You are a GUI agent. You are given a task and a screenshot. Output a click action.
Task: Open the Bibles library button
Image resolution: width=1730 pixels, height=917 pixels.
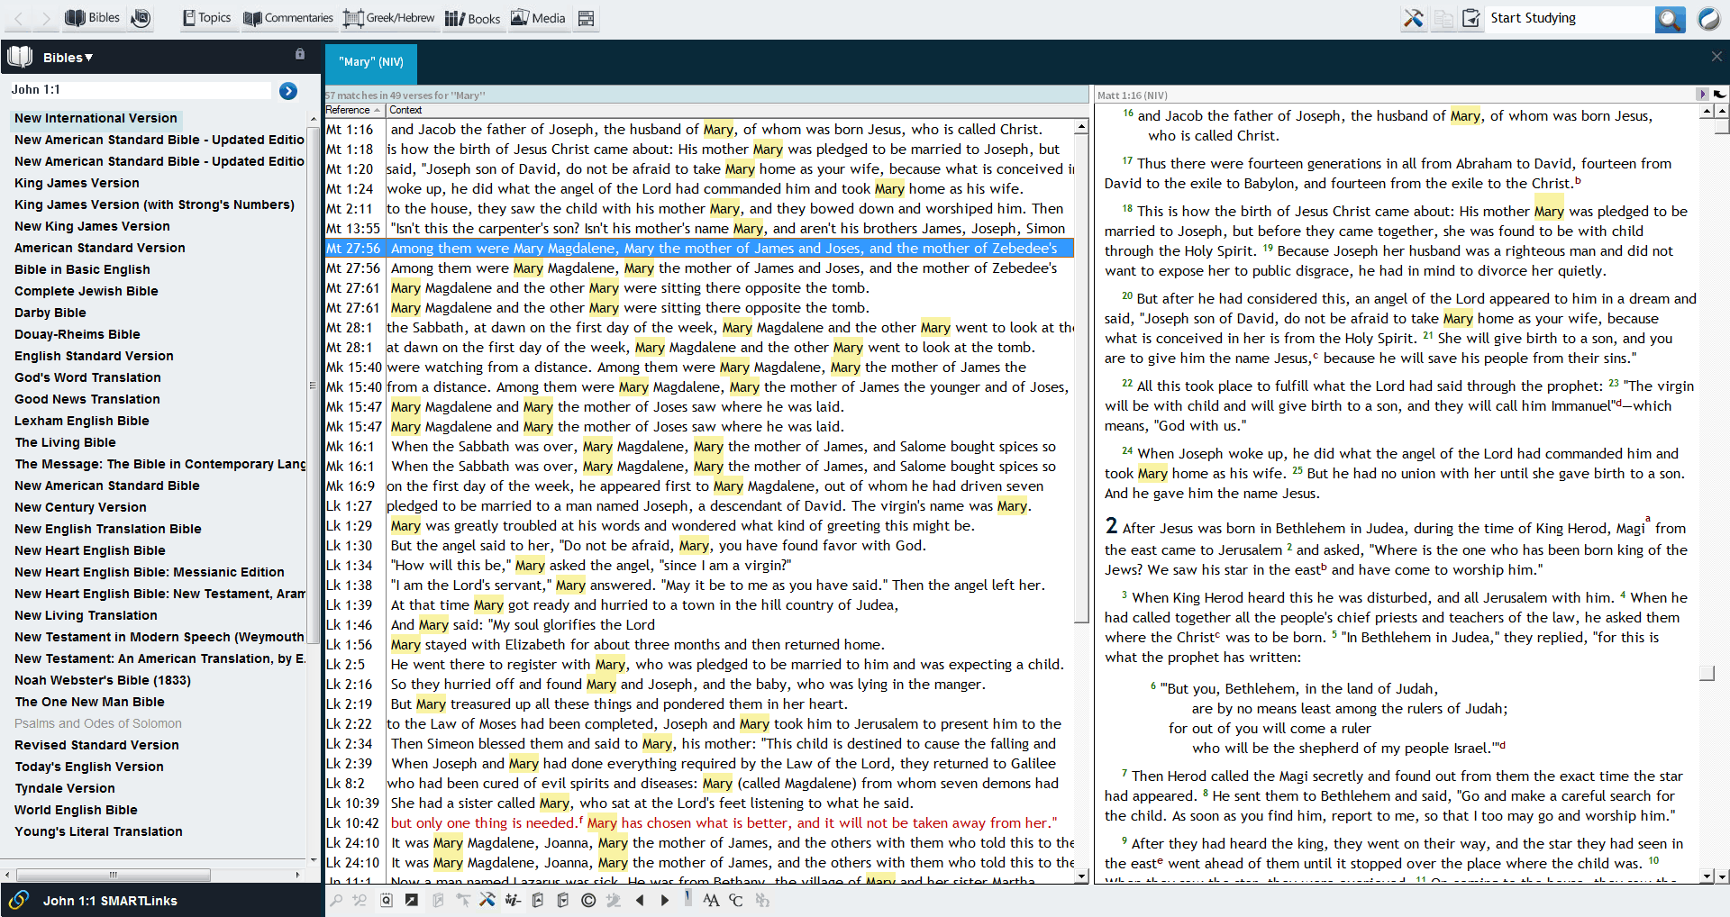coord(93,18)
